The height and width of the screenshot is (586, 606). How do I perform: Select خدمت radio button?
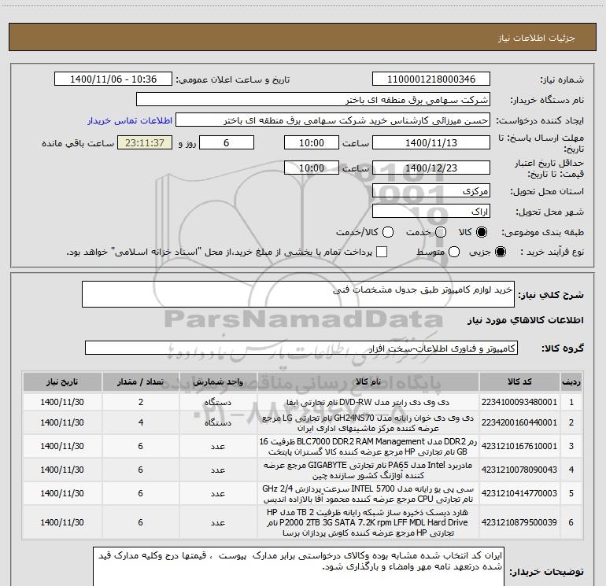(x=441, y=232)
